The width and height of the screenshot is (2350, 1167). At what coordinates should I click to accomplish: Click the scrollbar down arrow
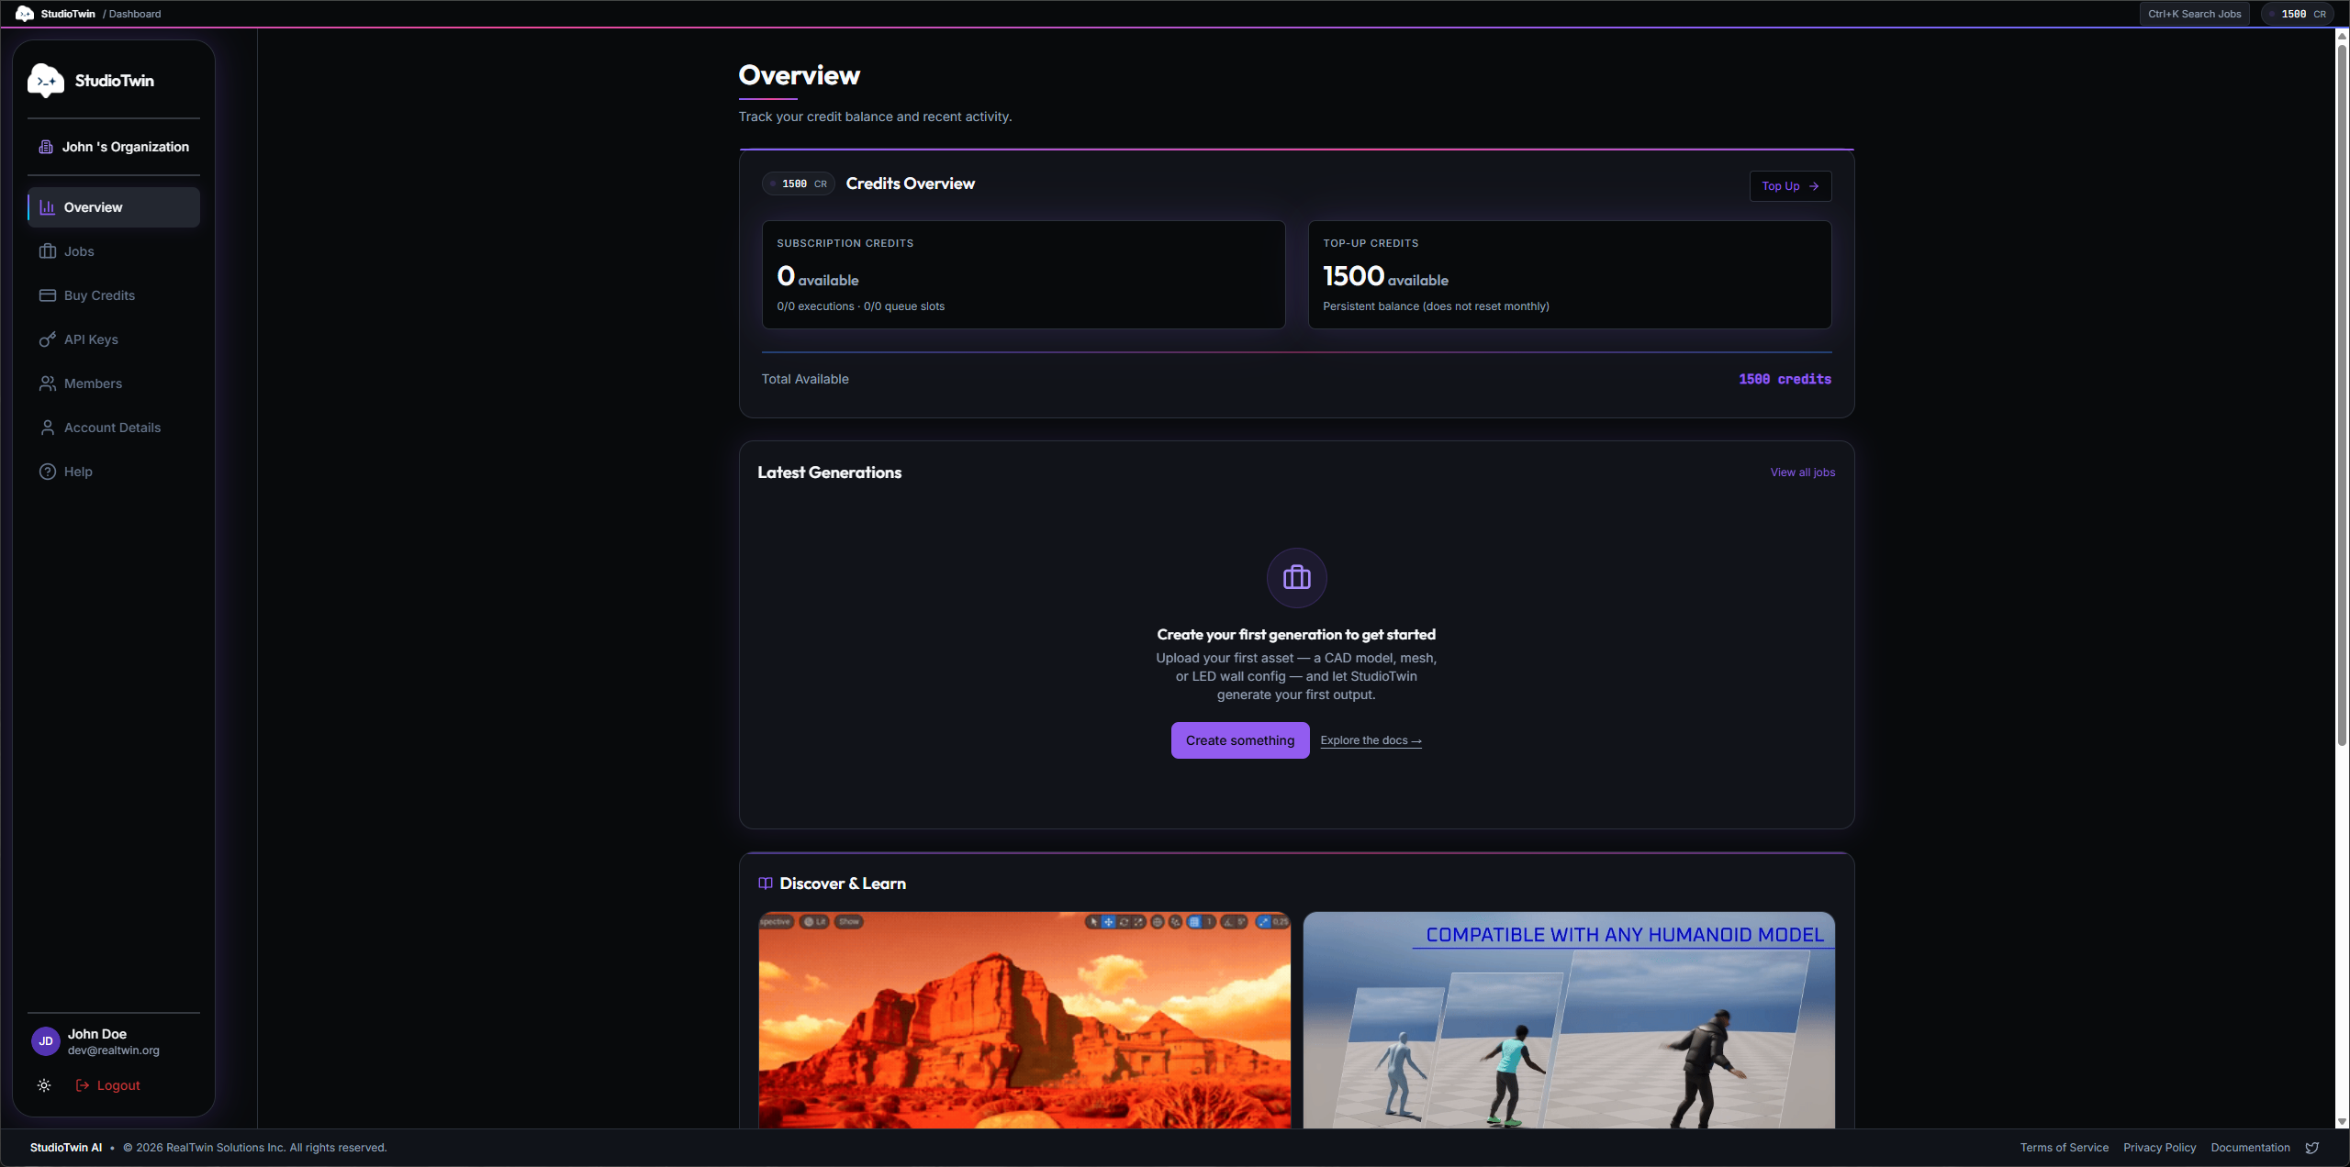click(x=2342, y=1122)
